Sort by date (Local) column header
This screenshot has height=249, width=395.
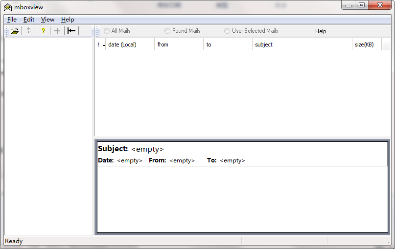(129, 45)
